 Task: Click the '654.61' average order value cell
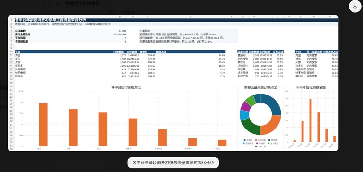[x=151, y=55]
